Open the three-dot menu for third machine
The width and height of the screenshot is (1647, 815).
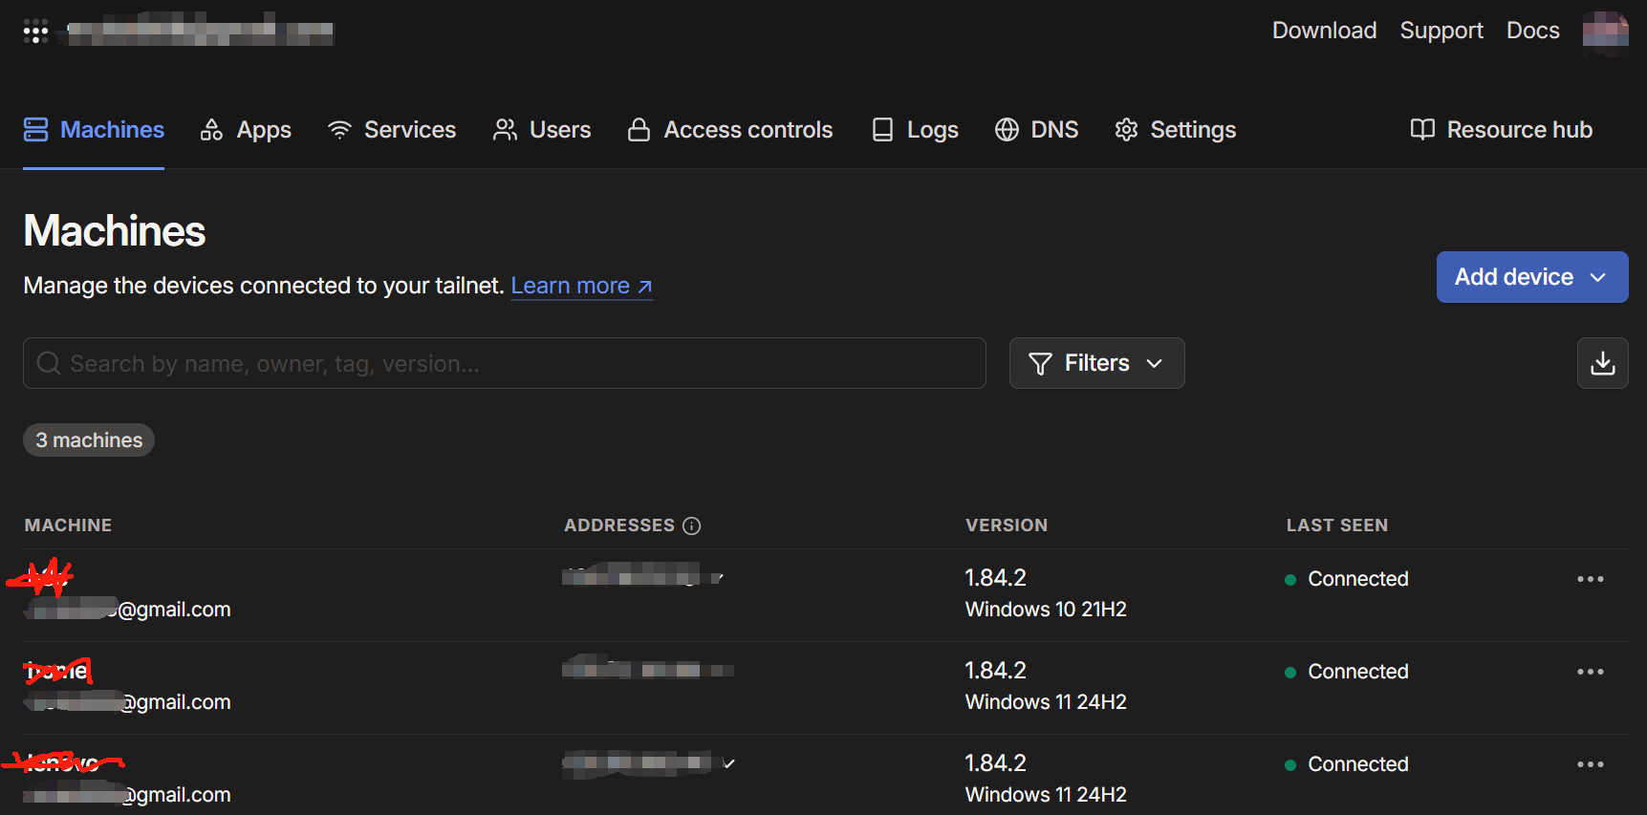point(1590,764)
